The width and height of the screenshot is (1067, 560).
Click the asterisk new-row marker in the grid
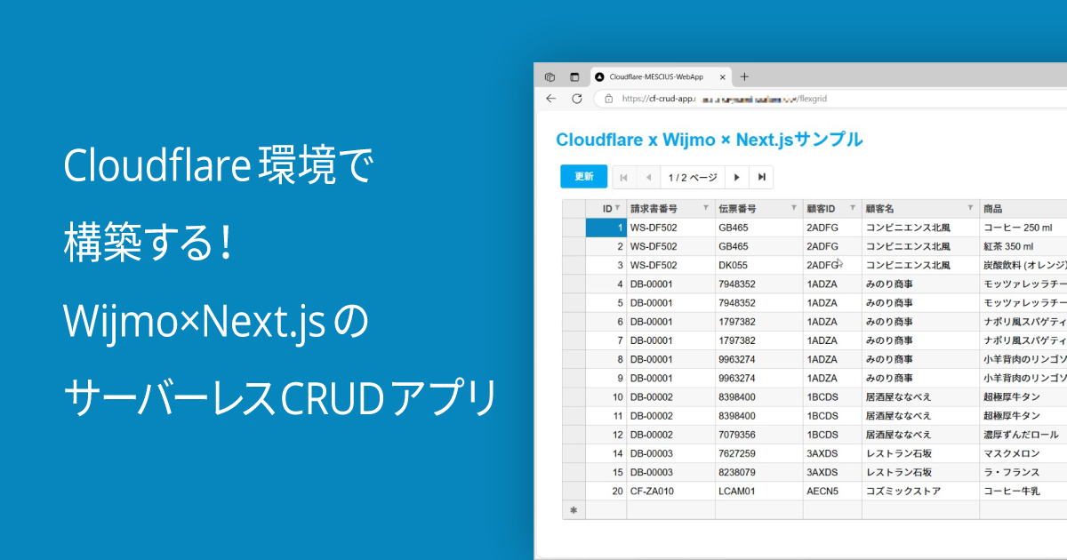coord(574,509)
